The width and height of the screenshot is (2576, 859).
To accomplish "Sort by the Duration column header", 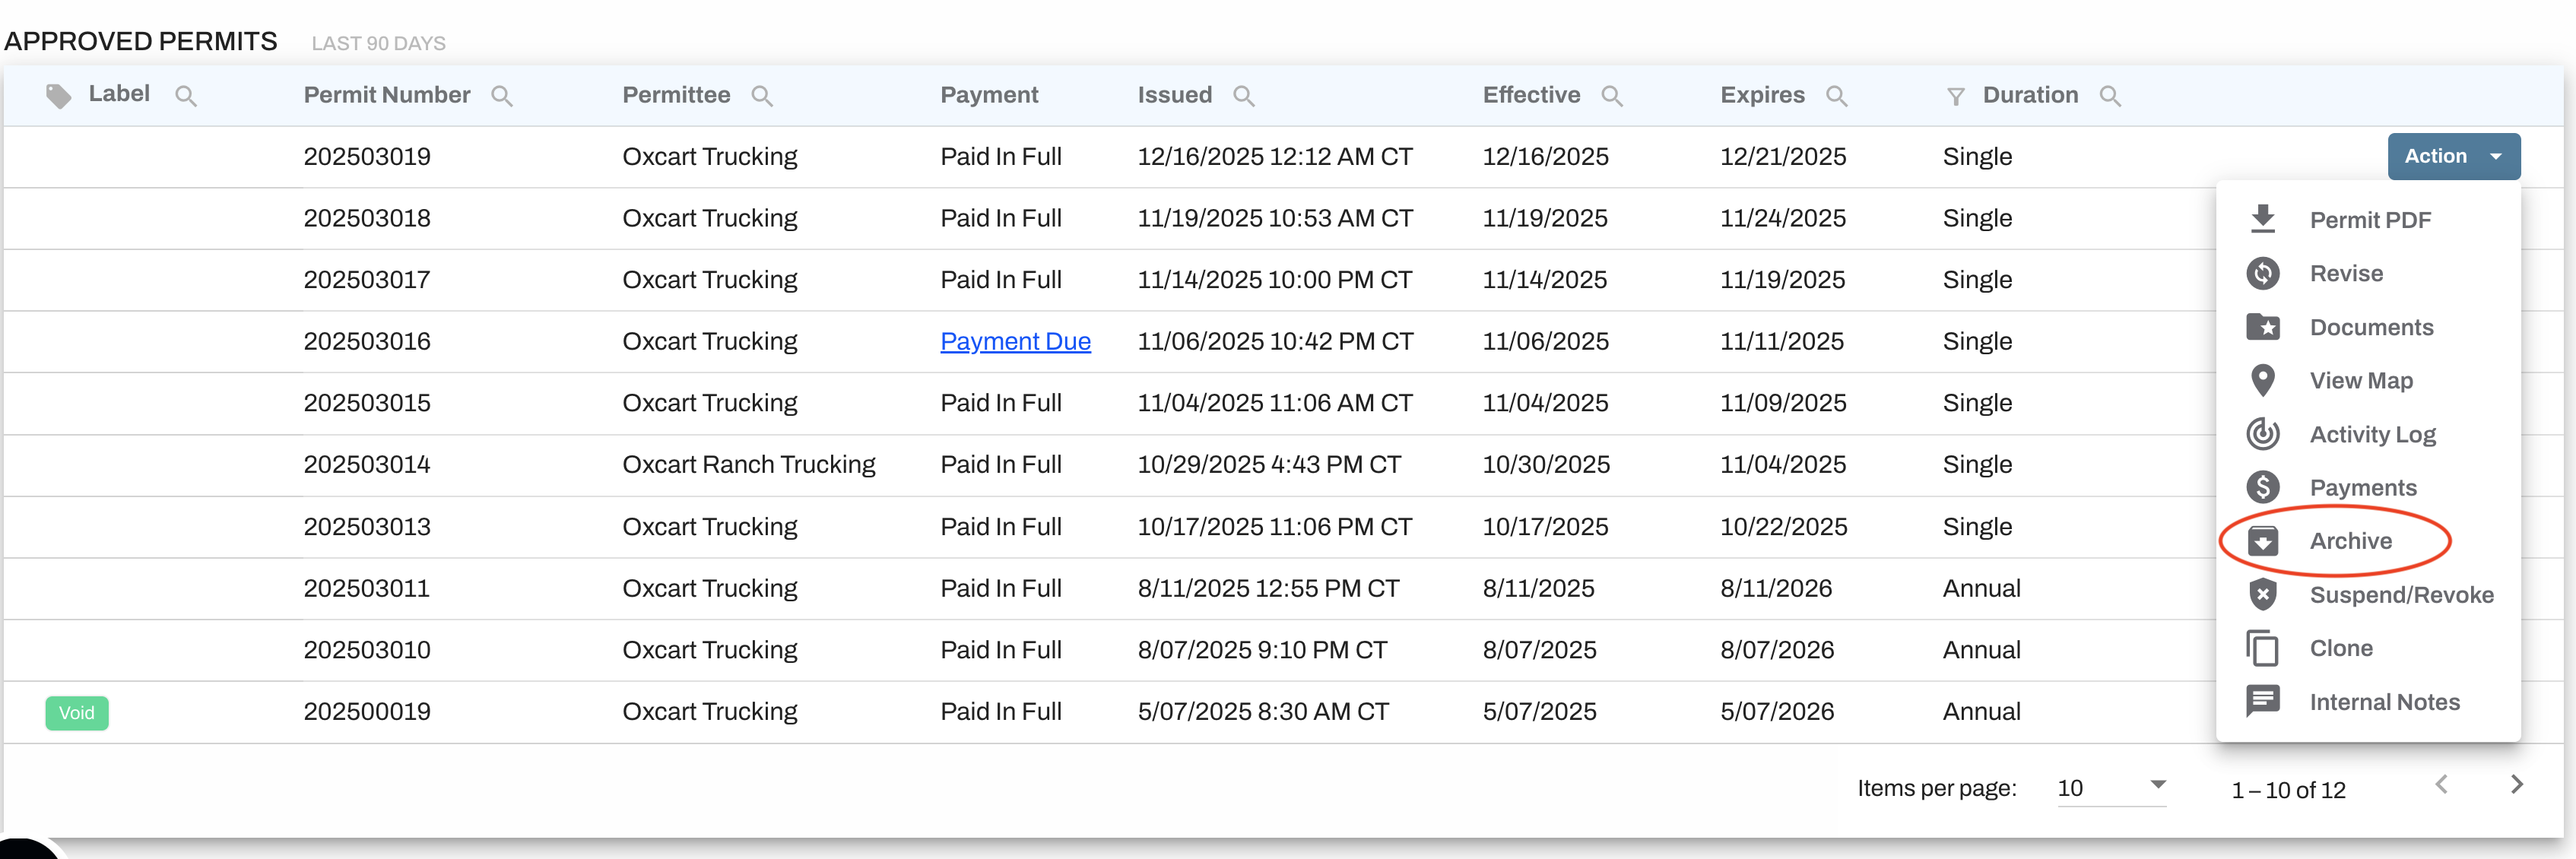I will 2030,95.
